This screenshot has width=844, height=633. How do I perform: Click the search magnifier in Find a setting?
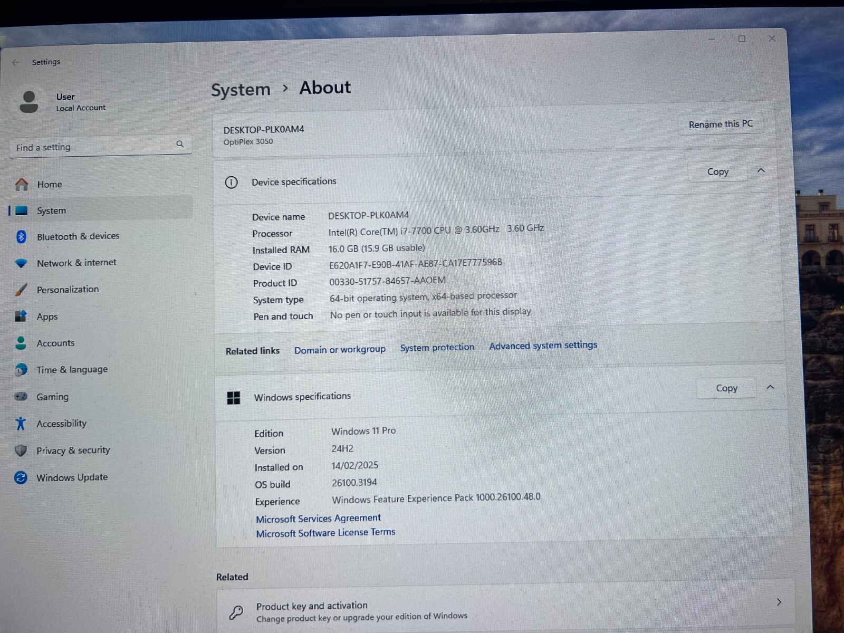[180, 144]
